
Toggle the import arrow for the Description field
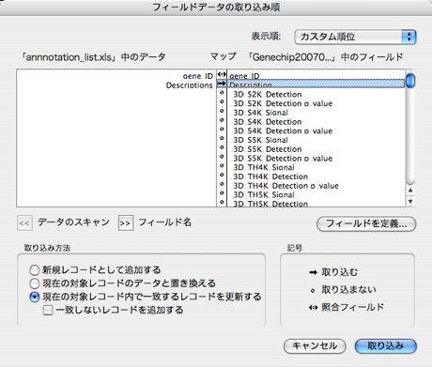222,84
